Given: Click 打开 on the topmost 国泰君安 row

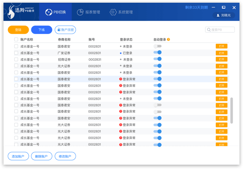Looking at the screenshot, I should pos(222,46).
